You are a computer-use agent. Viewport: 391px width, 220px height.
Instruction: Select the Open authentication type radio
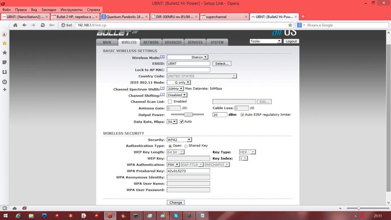pos(170,146)
